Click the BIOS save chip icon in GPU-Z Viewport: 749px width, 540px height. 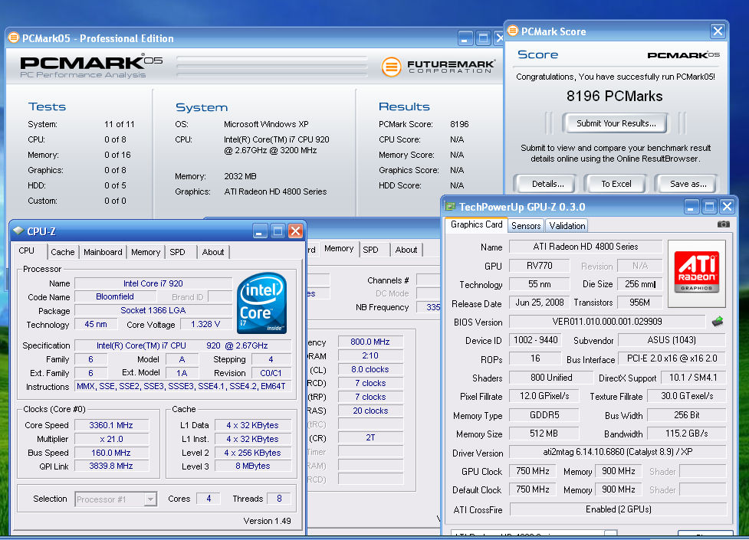pyautogui.click(x=718, y=322)
